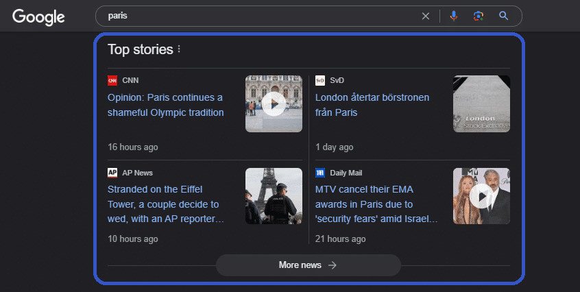The image size is (580, 292).
Task: Open CNN opinion on Paris Olympic tradition
Action: [165, 105]
